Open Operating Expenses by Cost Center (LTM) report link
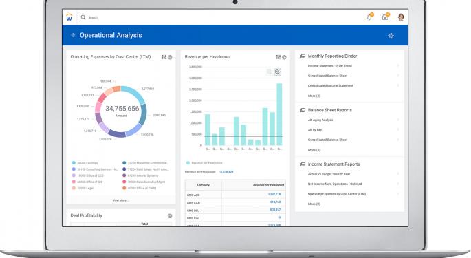Screen dimensions: 471x258 click(337, 194)
